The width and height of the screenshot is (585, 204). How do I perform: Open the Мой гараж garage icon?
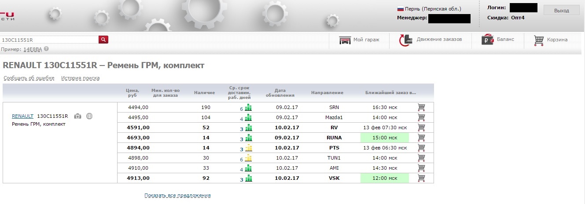tap(345, 40)
